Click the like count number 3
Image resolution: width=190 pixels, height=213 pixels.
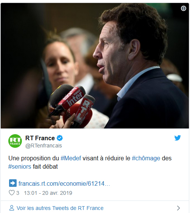[18, 193]
